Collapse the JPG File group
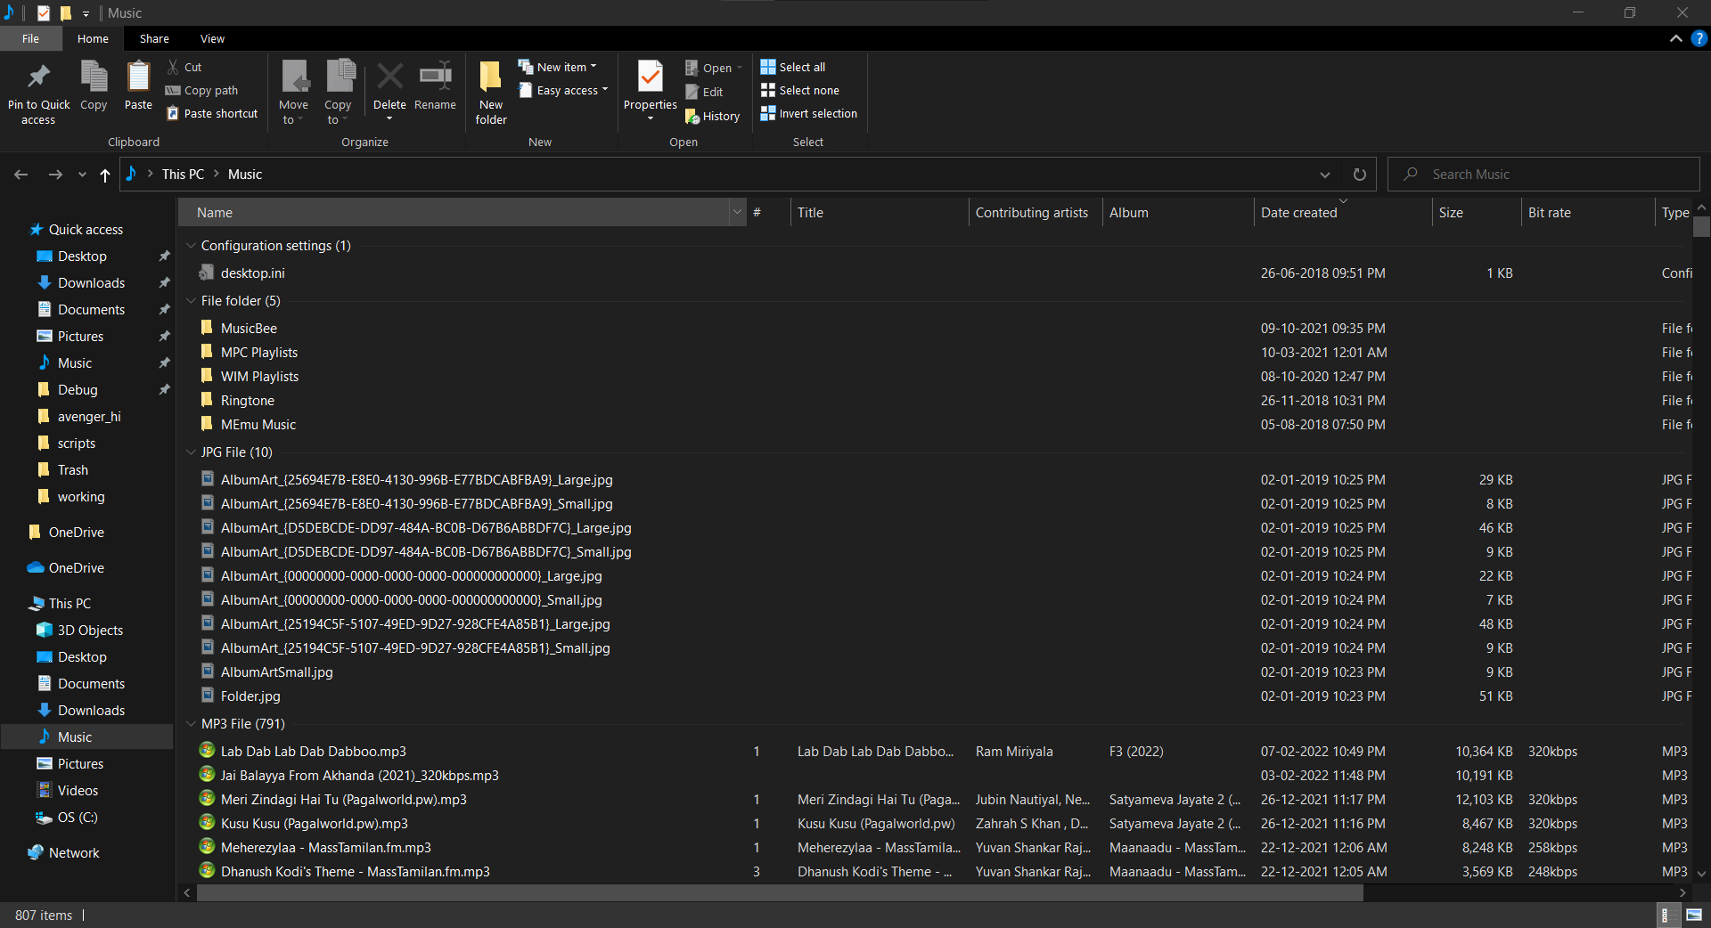 point(191,452)
